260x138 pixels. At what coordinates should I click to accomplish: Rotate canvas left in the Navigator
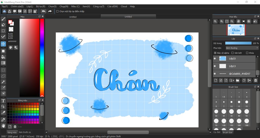point(238,21)
